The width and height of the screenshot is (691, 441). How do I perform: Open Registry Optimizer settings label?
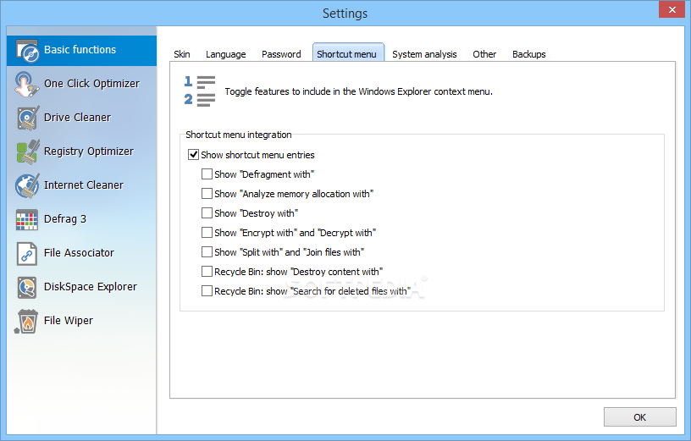point(89,152)
